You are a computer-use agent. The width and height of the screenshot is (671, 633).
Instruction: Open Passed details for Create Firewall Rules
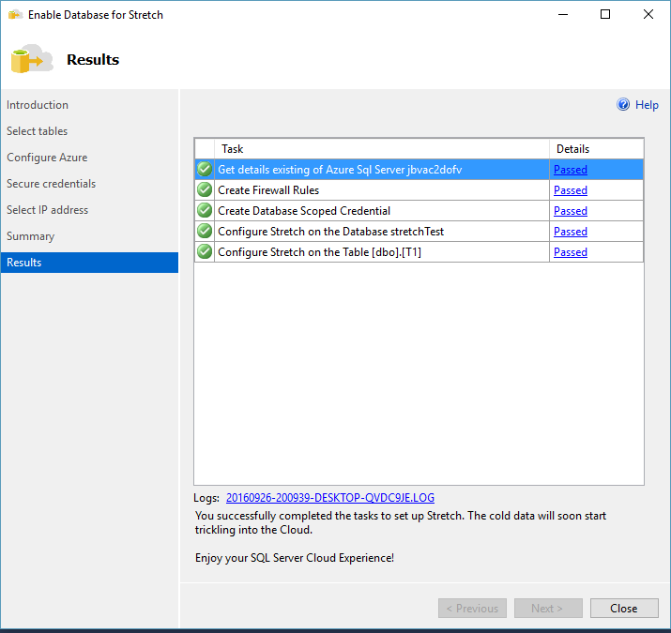pyautogui.click(x=570, y=190)
